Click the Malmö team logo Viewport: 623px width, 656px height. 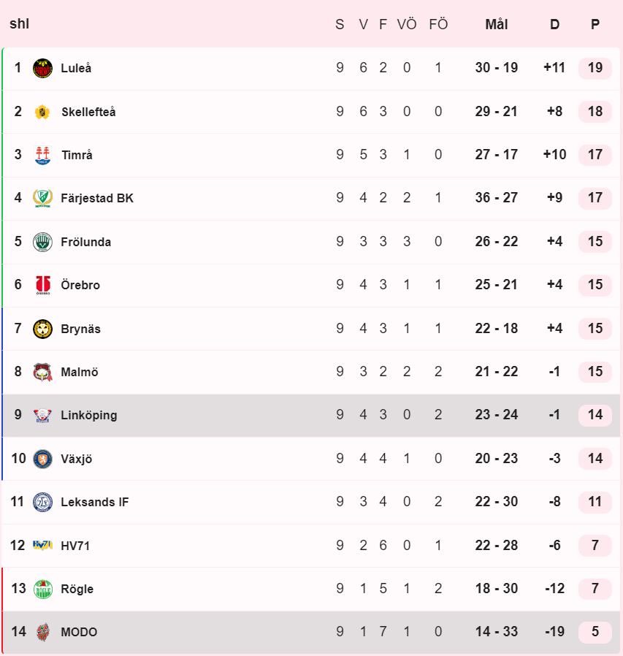(x=42, y=372)
